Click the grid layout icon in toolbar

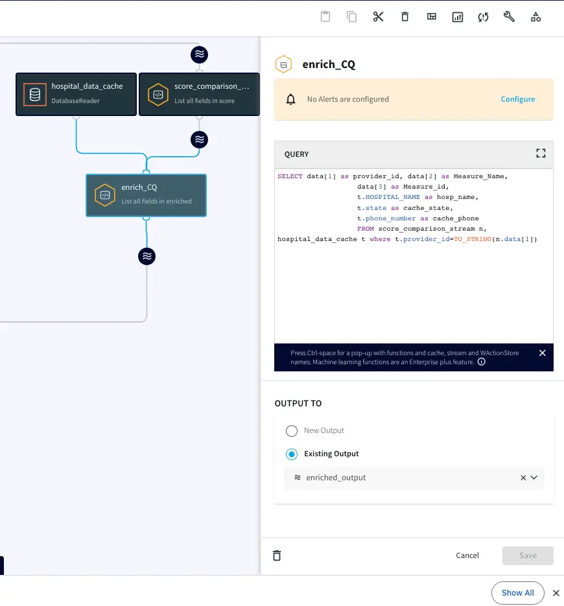pos(431,17)
